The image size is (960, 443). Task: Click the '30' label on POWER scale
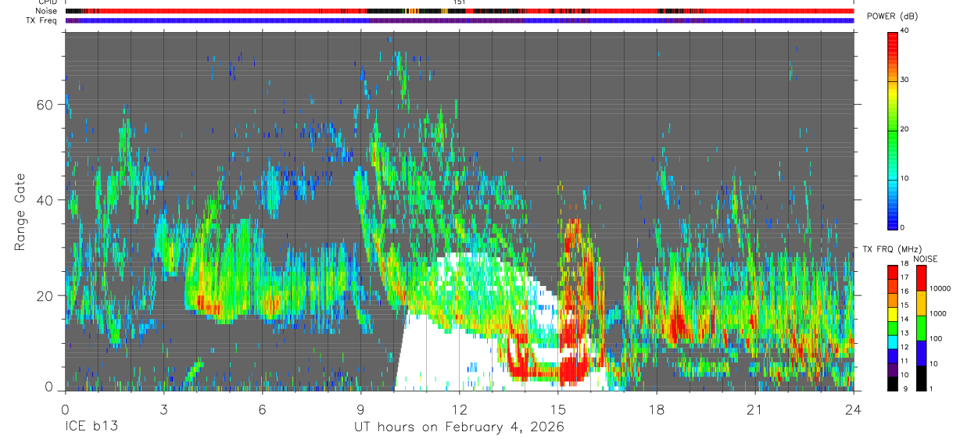point(904,80)
